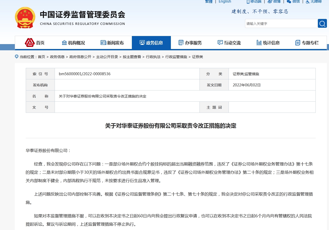Open the 统计信息 navigation item

[x=268, y=43]
